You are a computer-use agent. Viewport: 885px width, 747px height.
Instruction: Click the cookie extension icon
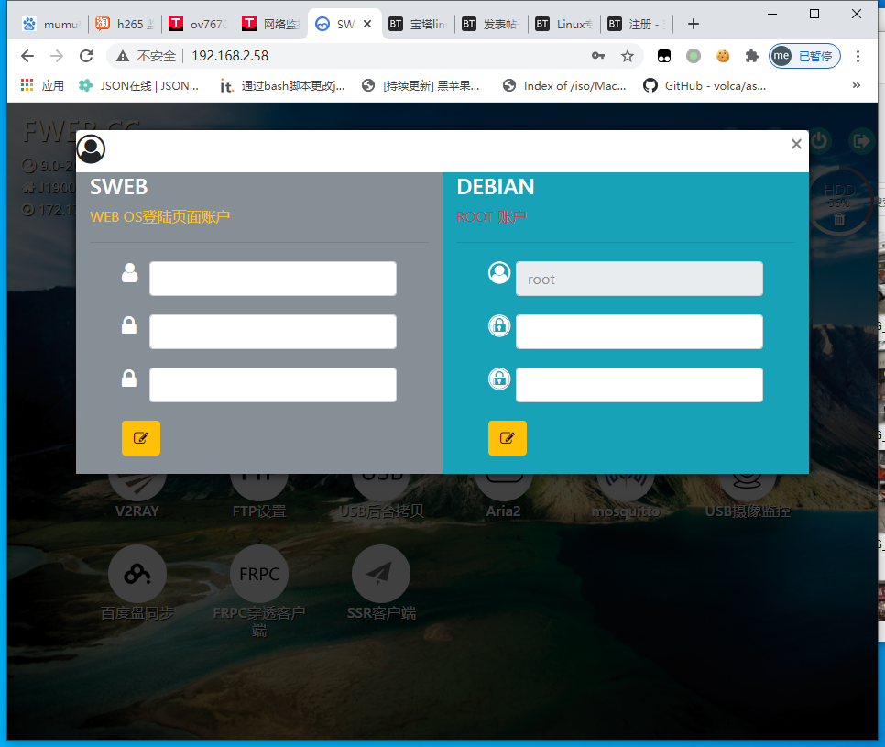pos(723,56)
